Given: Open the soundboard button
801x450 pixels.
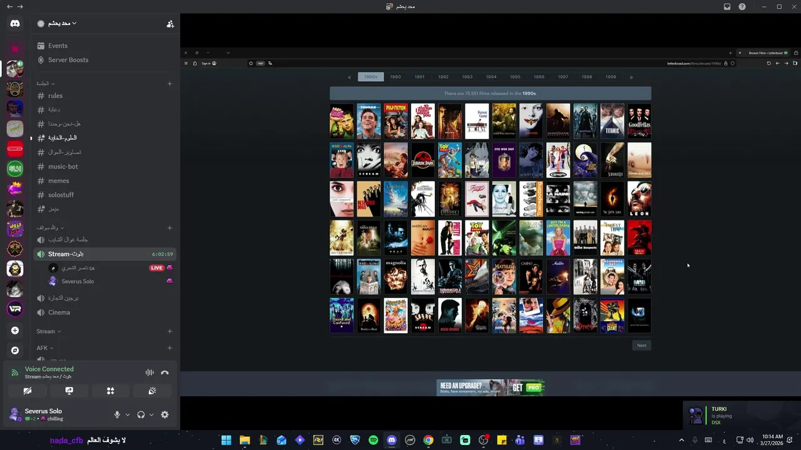Looking at the screenshot, I should pyautogui.click(x=152, y=391).
